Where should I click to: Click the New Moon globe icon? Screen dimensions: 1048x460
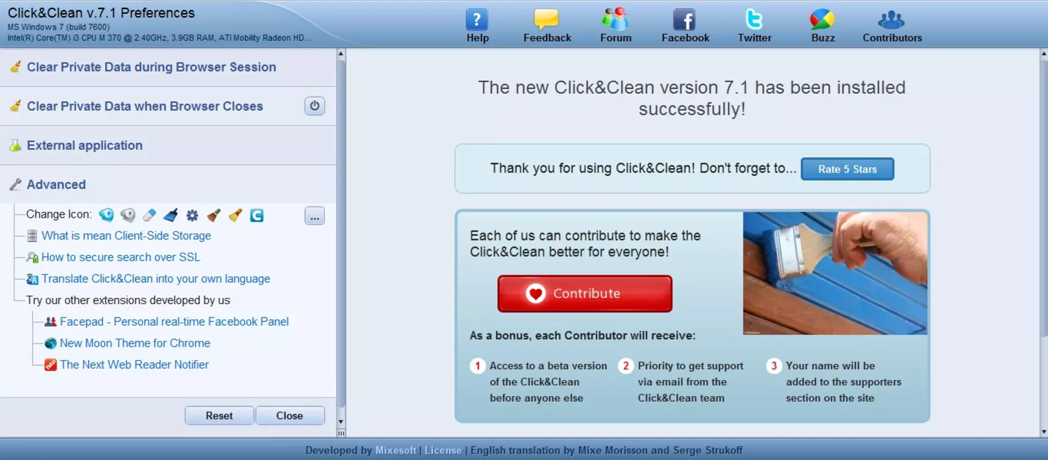[x=51, y=343]
